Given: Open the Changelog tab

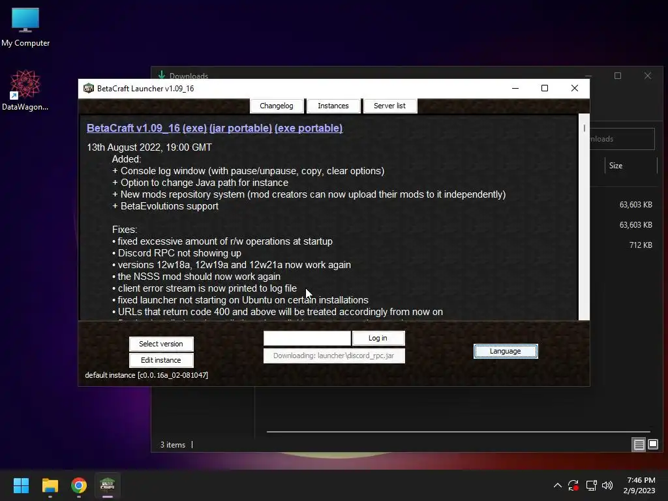Looking at the screenshot, I should (x=277, y=106).
